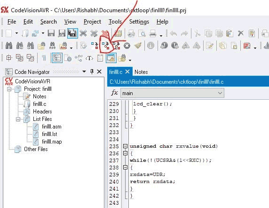Viewport: 269px width, 208px height.
Task: Expand all folds with double plus icon
Action: pos(19,58)
